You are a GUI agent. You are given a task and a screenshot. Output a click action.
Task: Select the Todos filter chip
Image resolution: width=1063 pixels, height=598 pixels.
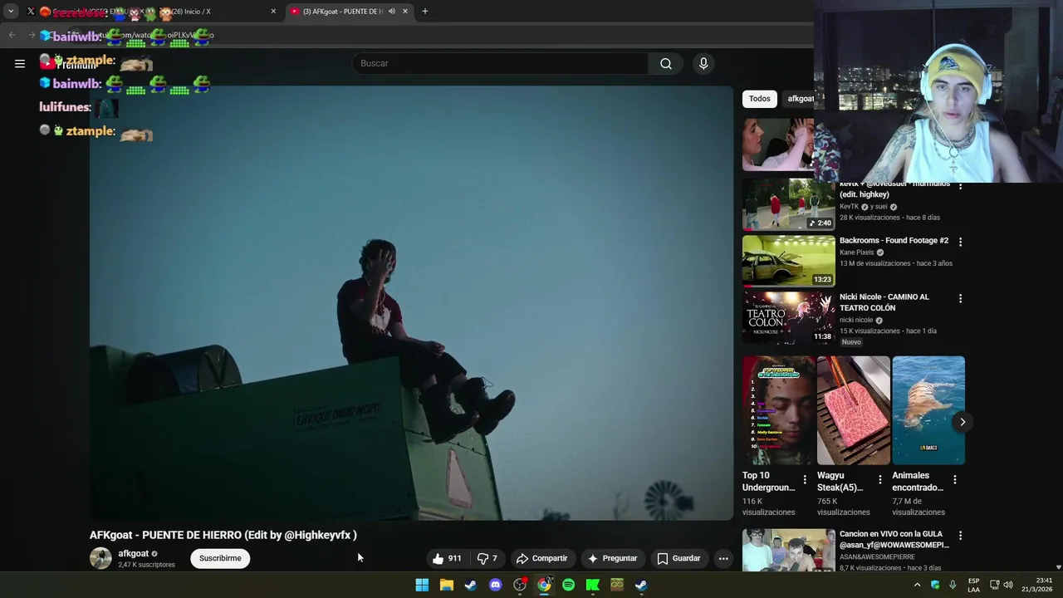[760, 99]
